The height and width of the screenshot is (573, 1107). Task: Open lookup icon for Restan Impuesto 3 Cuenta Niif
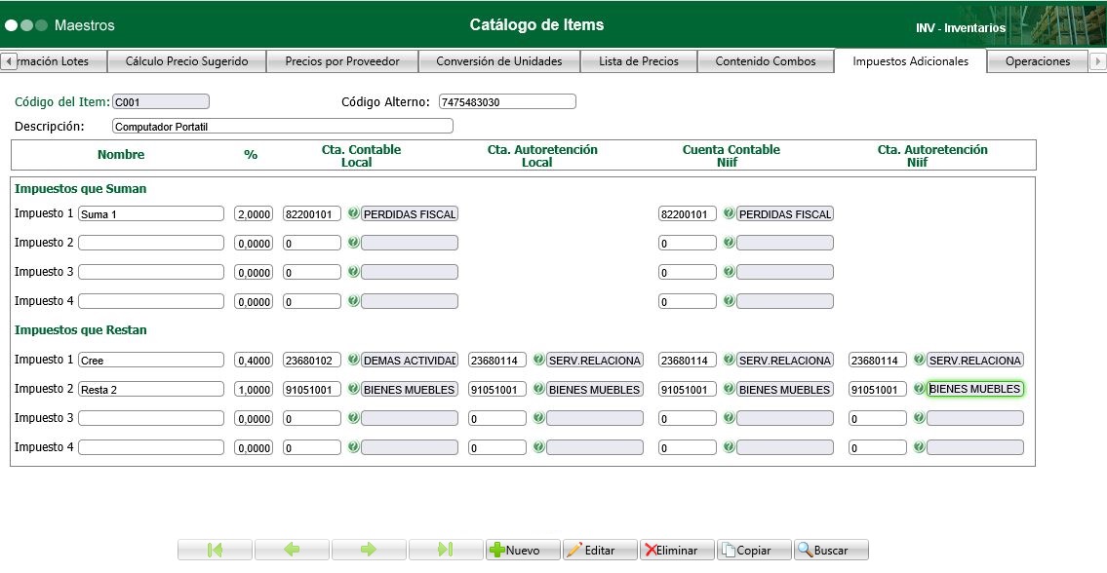tap(730, 418)
